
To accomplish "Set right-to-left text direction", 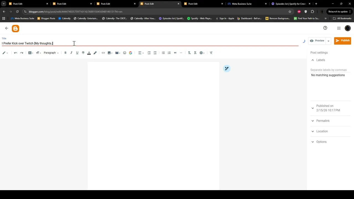I will click(195, 53).
